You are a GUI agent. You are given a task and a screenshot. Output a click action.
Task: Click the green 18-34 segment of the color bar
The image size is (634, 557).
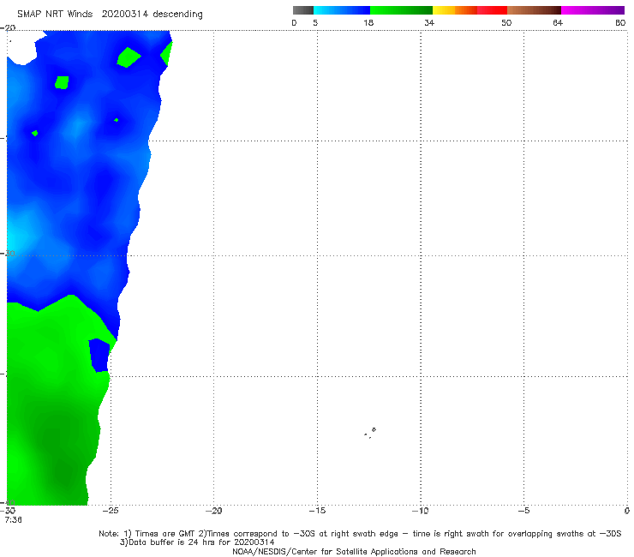tap(401, 10)
